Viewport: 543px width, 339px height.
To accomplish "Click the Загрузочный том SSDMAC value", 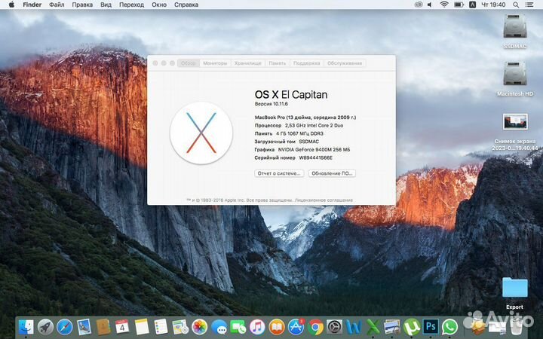I will pos(309,142).
